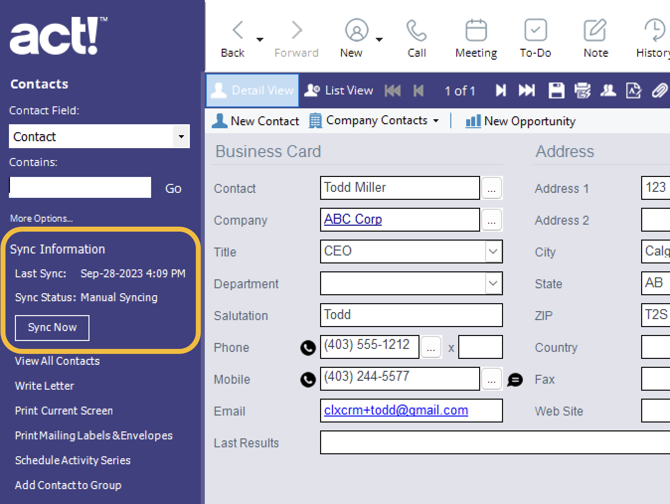
Task: Create a To-Do with the checkmark icon
Action: pos(535,30)
